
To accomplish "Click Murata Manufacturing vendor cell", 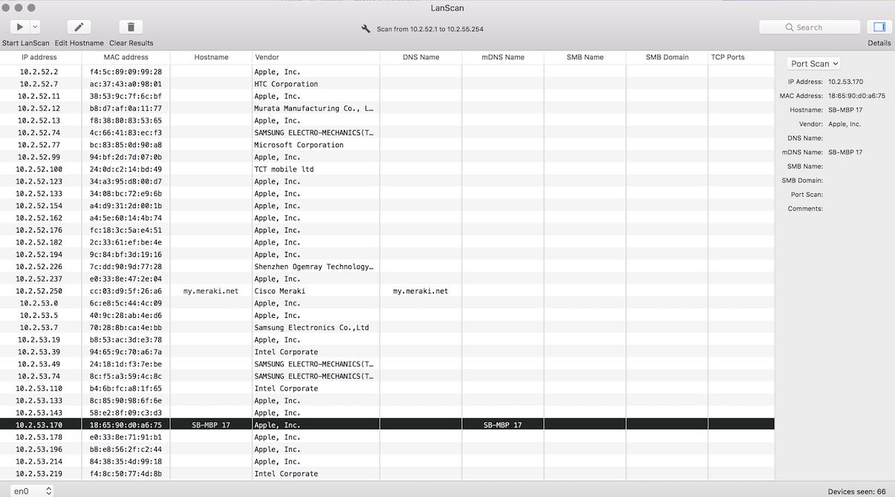I will tap(313, 108).
